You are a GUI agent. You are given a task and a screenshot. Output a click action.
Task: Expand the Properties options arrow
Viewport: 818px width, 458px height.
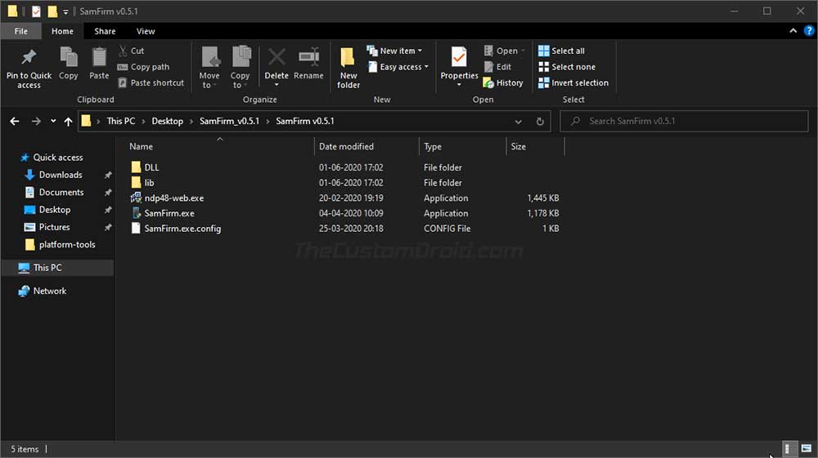[459, 85]
